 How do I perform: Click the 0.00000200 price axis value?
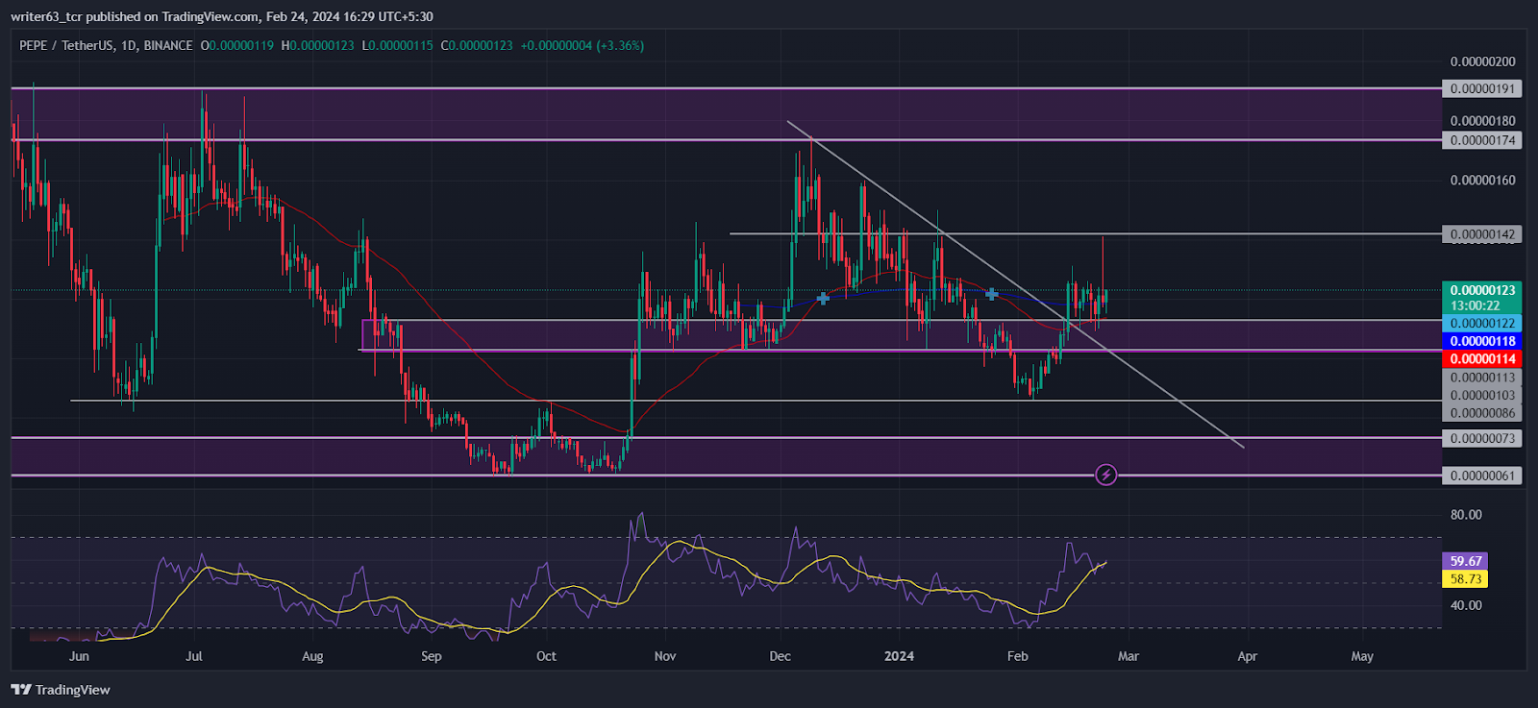(1482, 61)
